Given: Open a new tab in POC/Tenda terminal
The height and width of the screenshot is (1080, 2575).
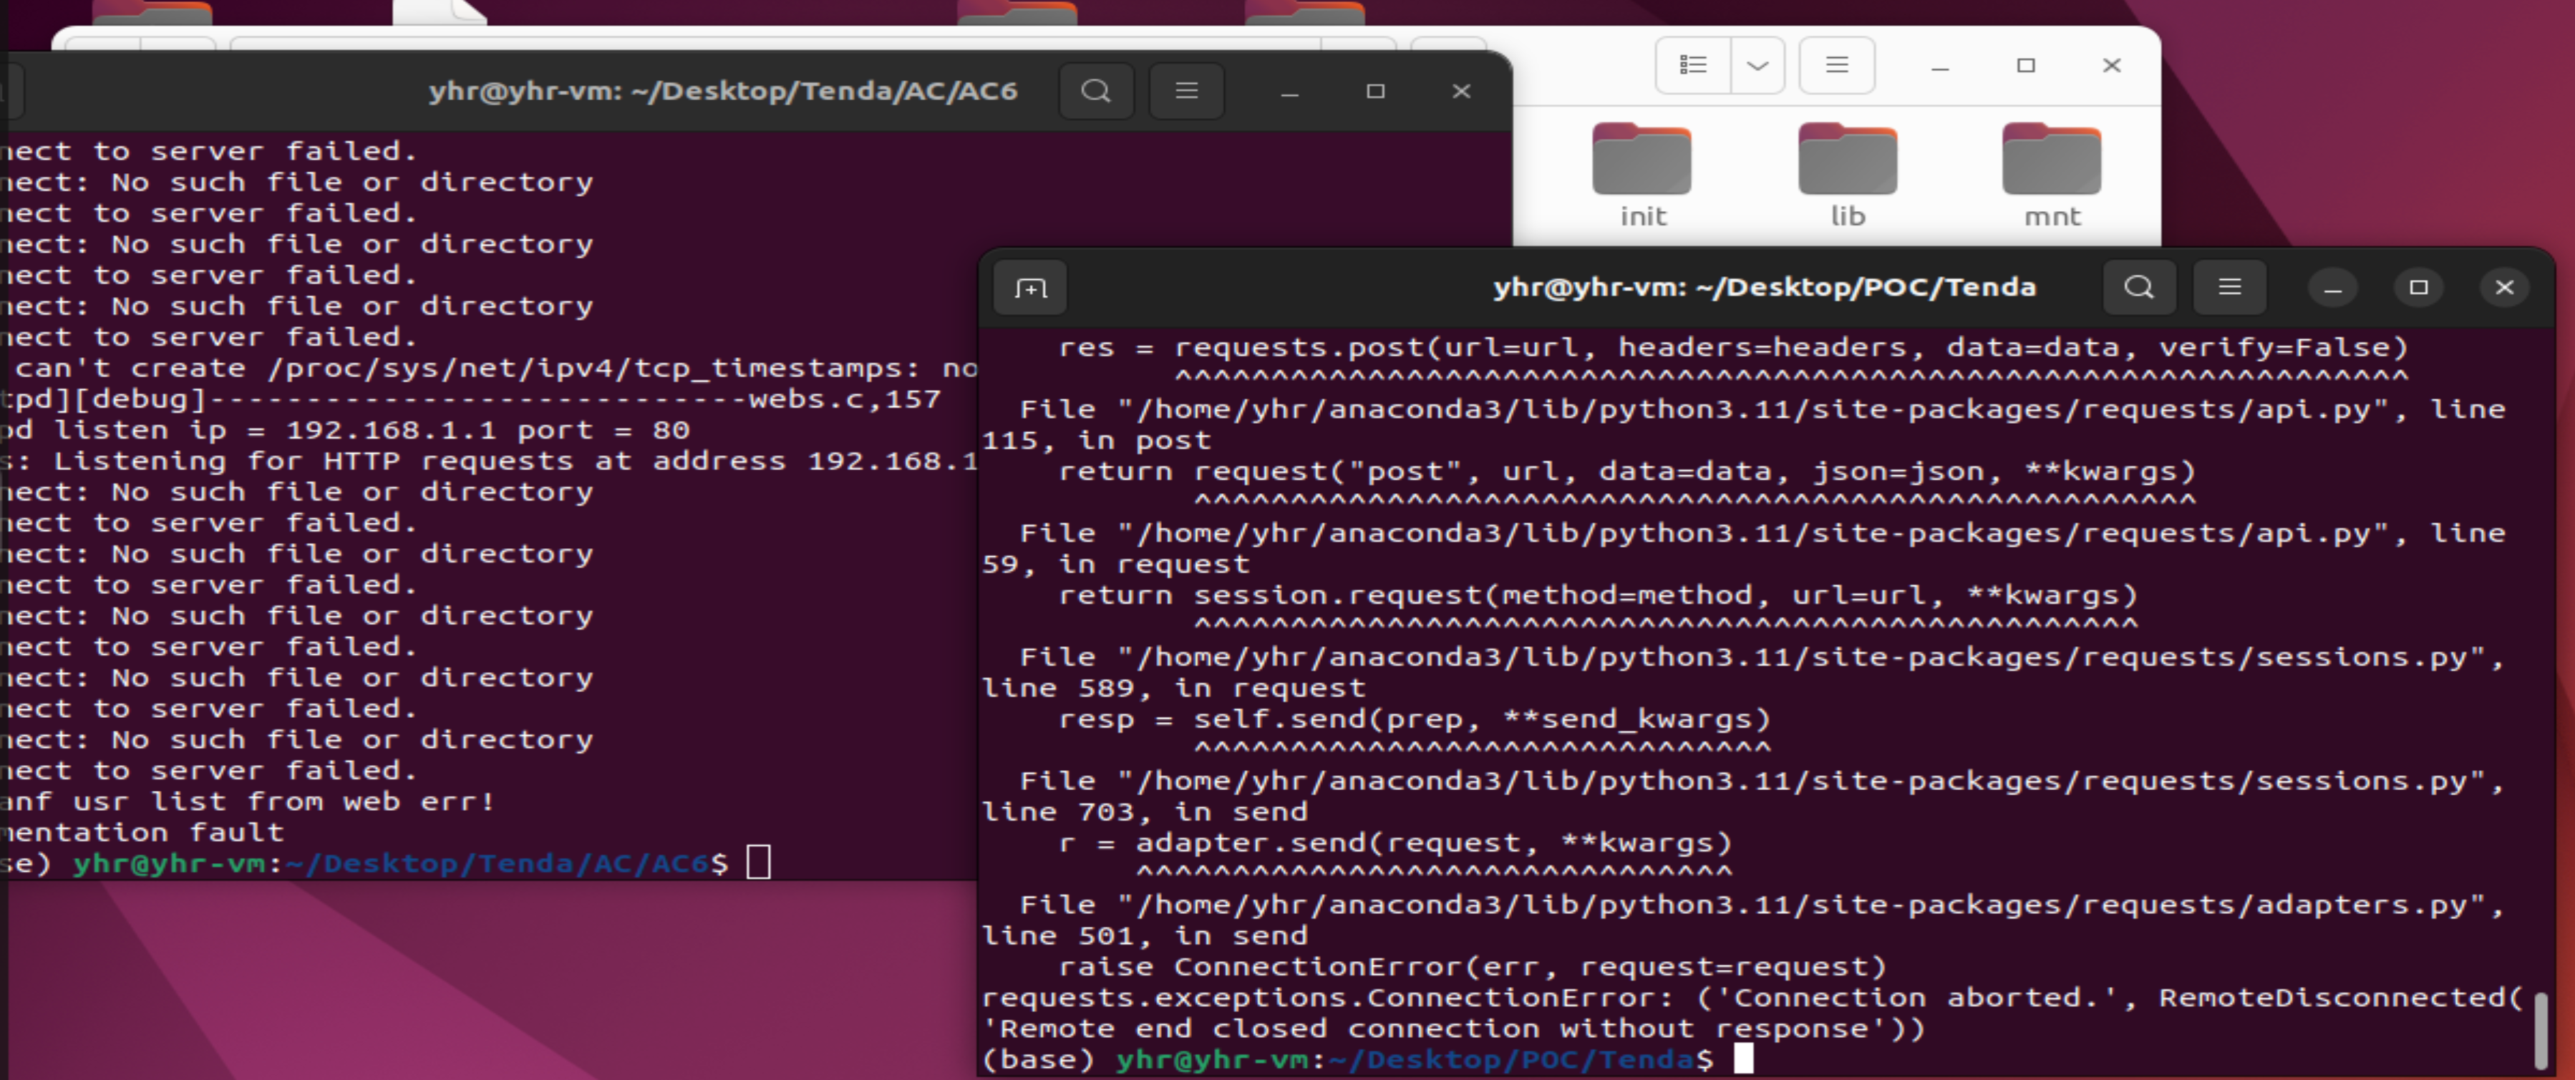Looking at the screenshot, I should click(1031, 288).
